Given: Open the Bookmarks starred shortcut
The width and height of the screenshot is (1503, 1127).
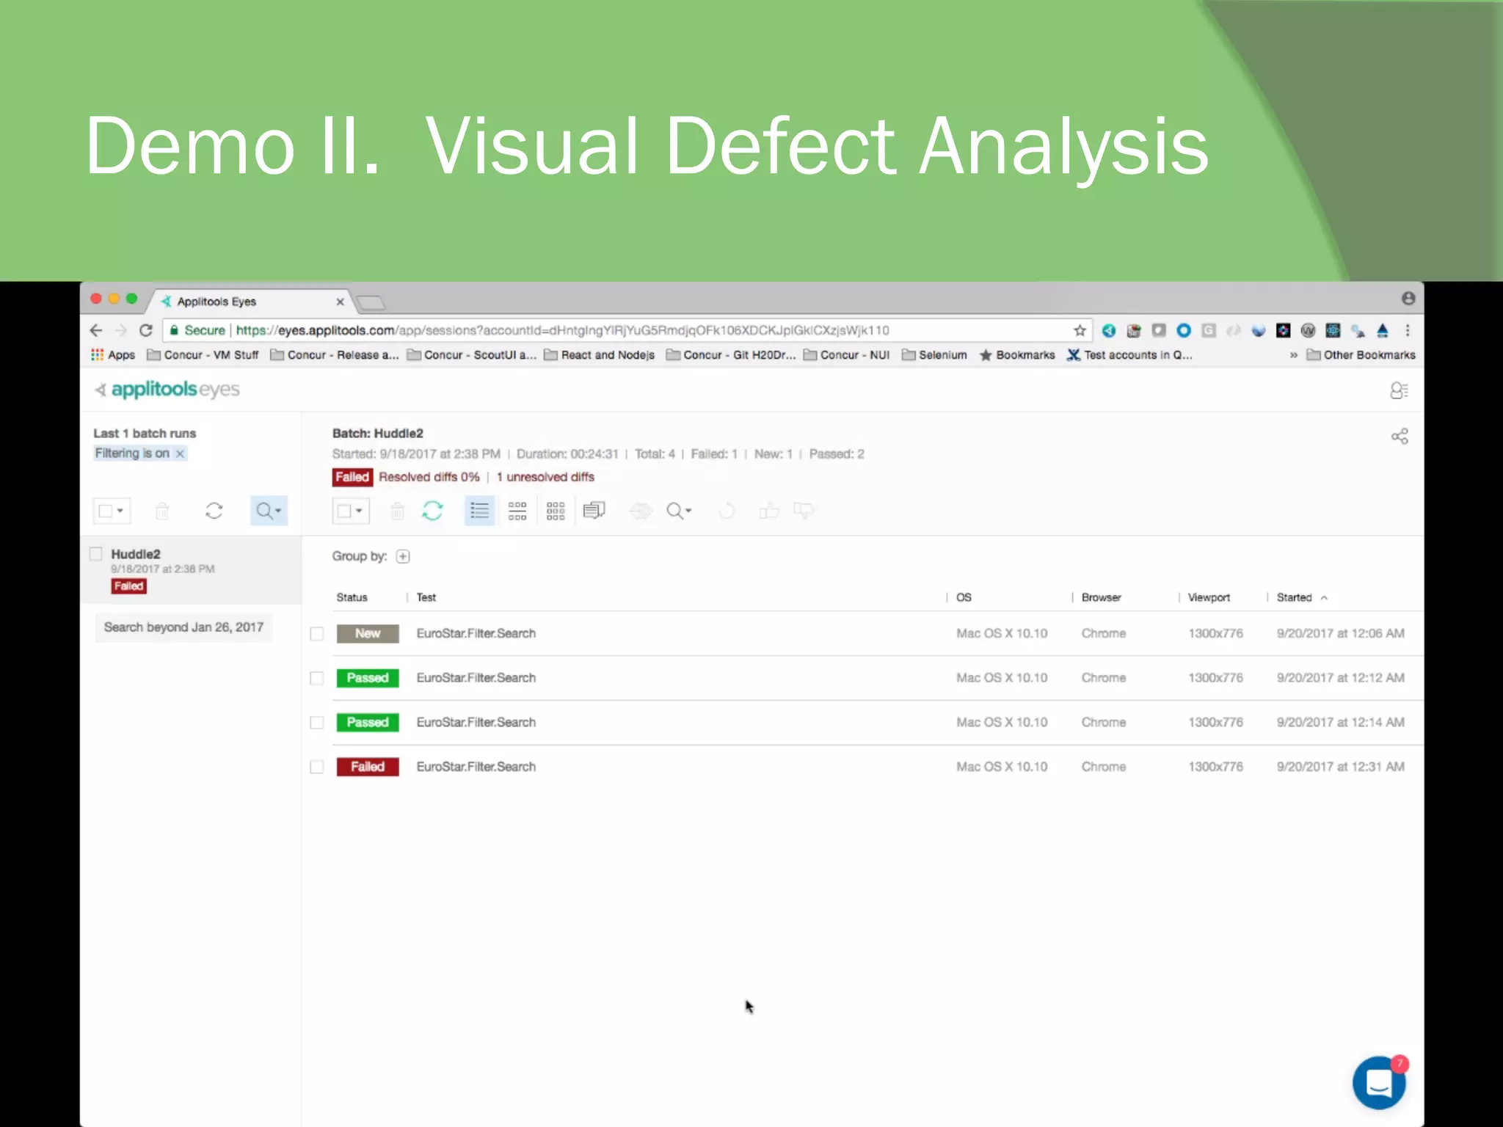Looking at the screenshot, I should 1017,355.
